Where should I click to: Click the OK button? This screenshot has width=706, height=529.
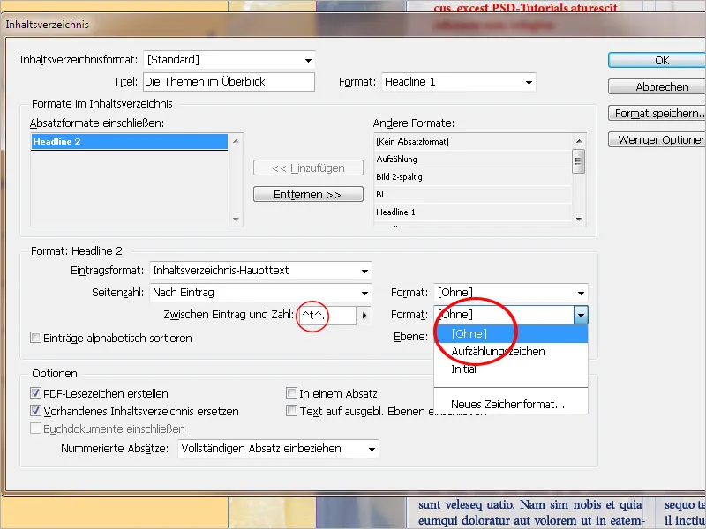coord(657,60)
